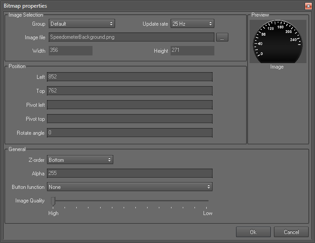Select the Image file path field
Viewport: 315px width, 243px height.
pos(131,37)
